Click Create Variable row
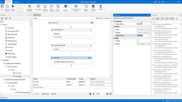Image resolution: width=182 pixels, height=102 pixels. click(73, 88)
